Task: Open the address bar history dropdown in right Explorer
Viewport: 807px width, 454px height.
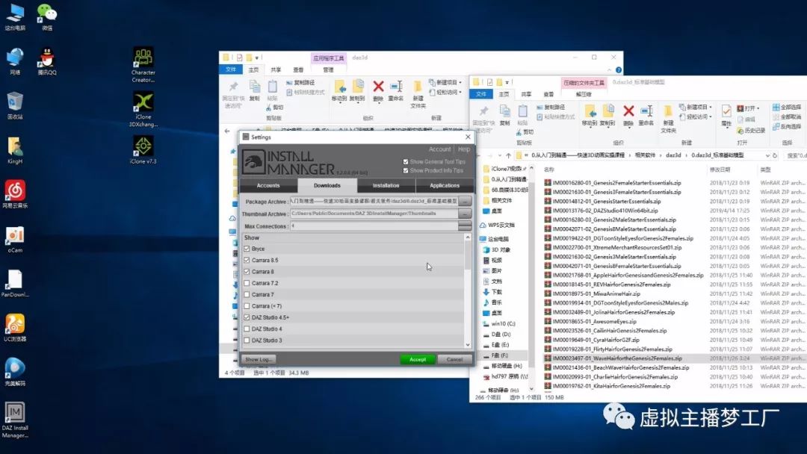Action: click(x=767, y=155)
